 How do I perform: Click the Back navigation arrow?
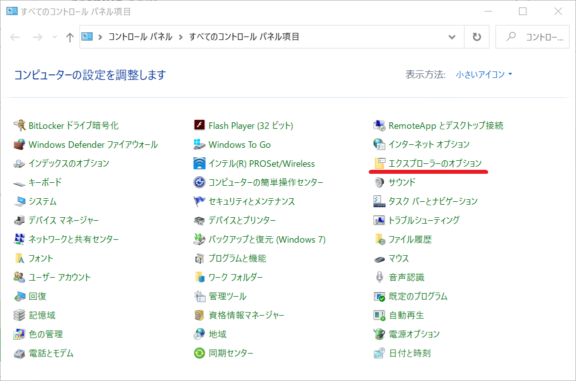tap(15, 37)
